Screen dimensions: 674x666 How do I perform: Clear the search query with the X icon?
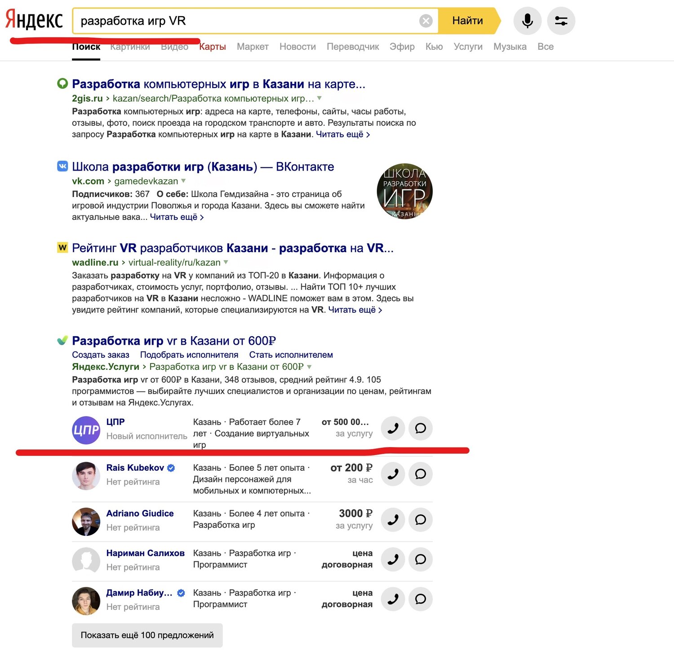(x=426, y=21)
